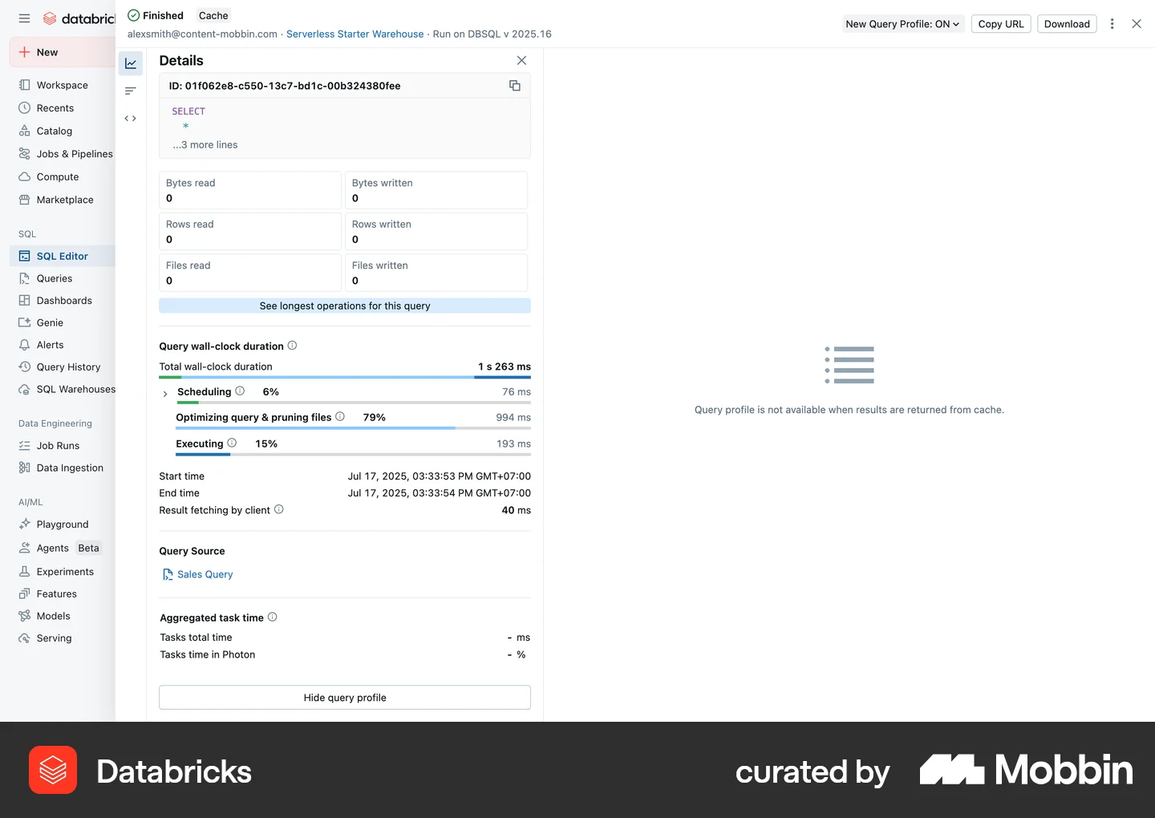1155x818 pixels.
Task: Toggle New Query Profile ON dropdown
Action: 902,24
